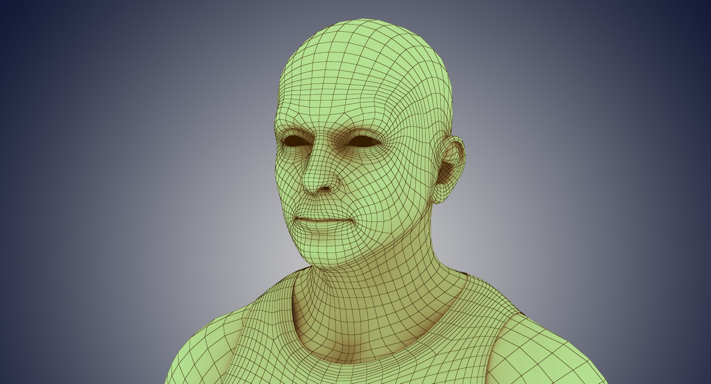This screenshot has height=384, width=711.
Task: Select the head model's visible ear
Action: [449, 169]
